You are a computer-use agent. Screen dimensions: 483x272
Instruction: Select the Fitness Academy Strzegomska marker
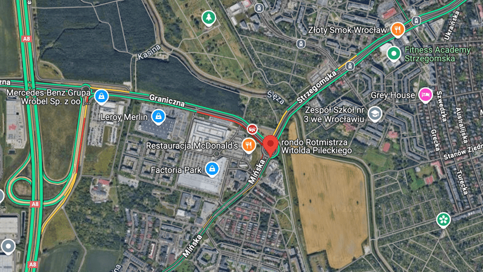tap(393, 54)
